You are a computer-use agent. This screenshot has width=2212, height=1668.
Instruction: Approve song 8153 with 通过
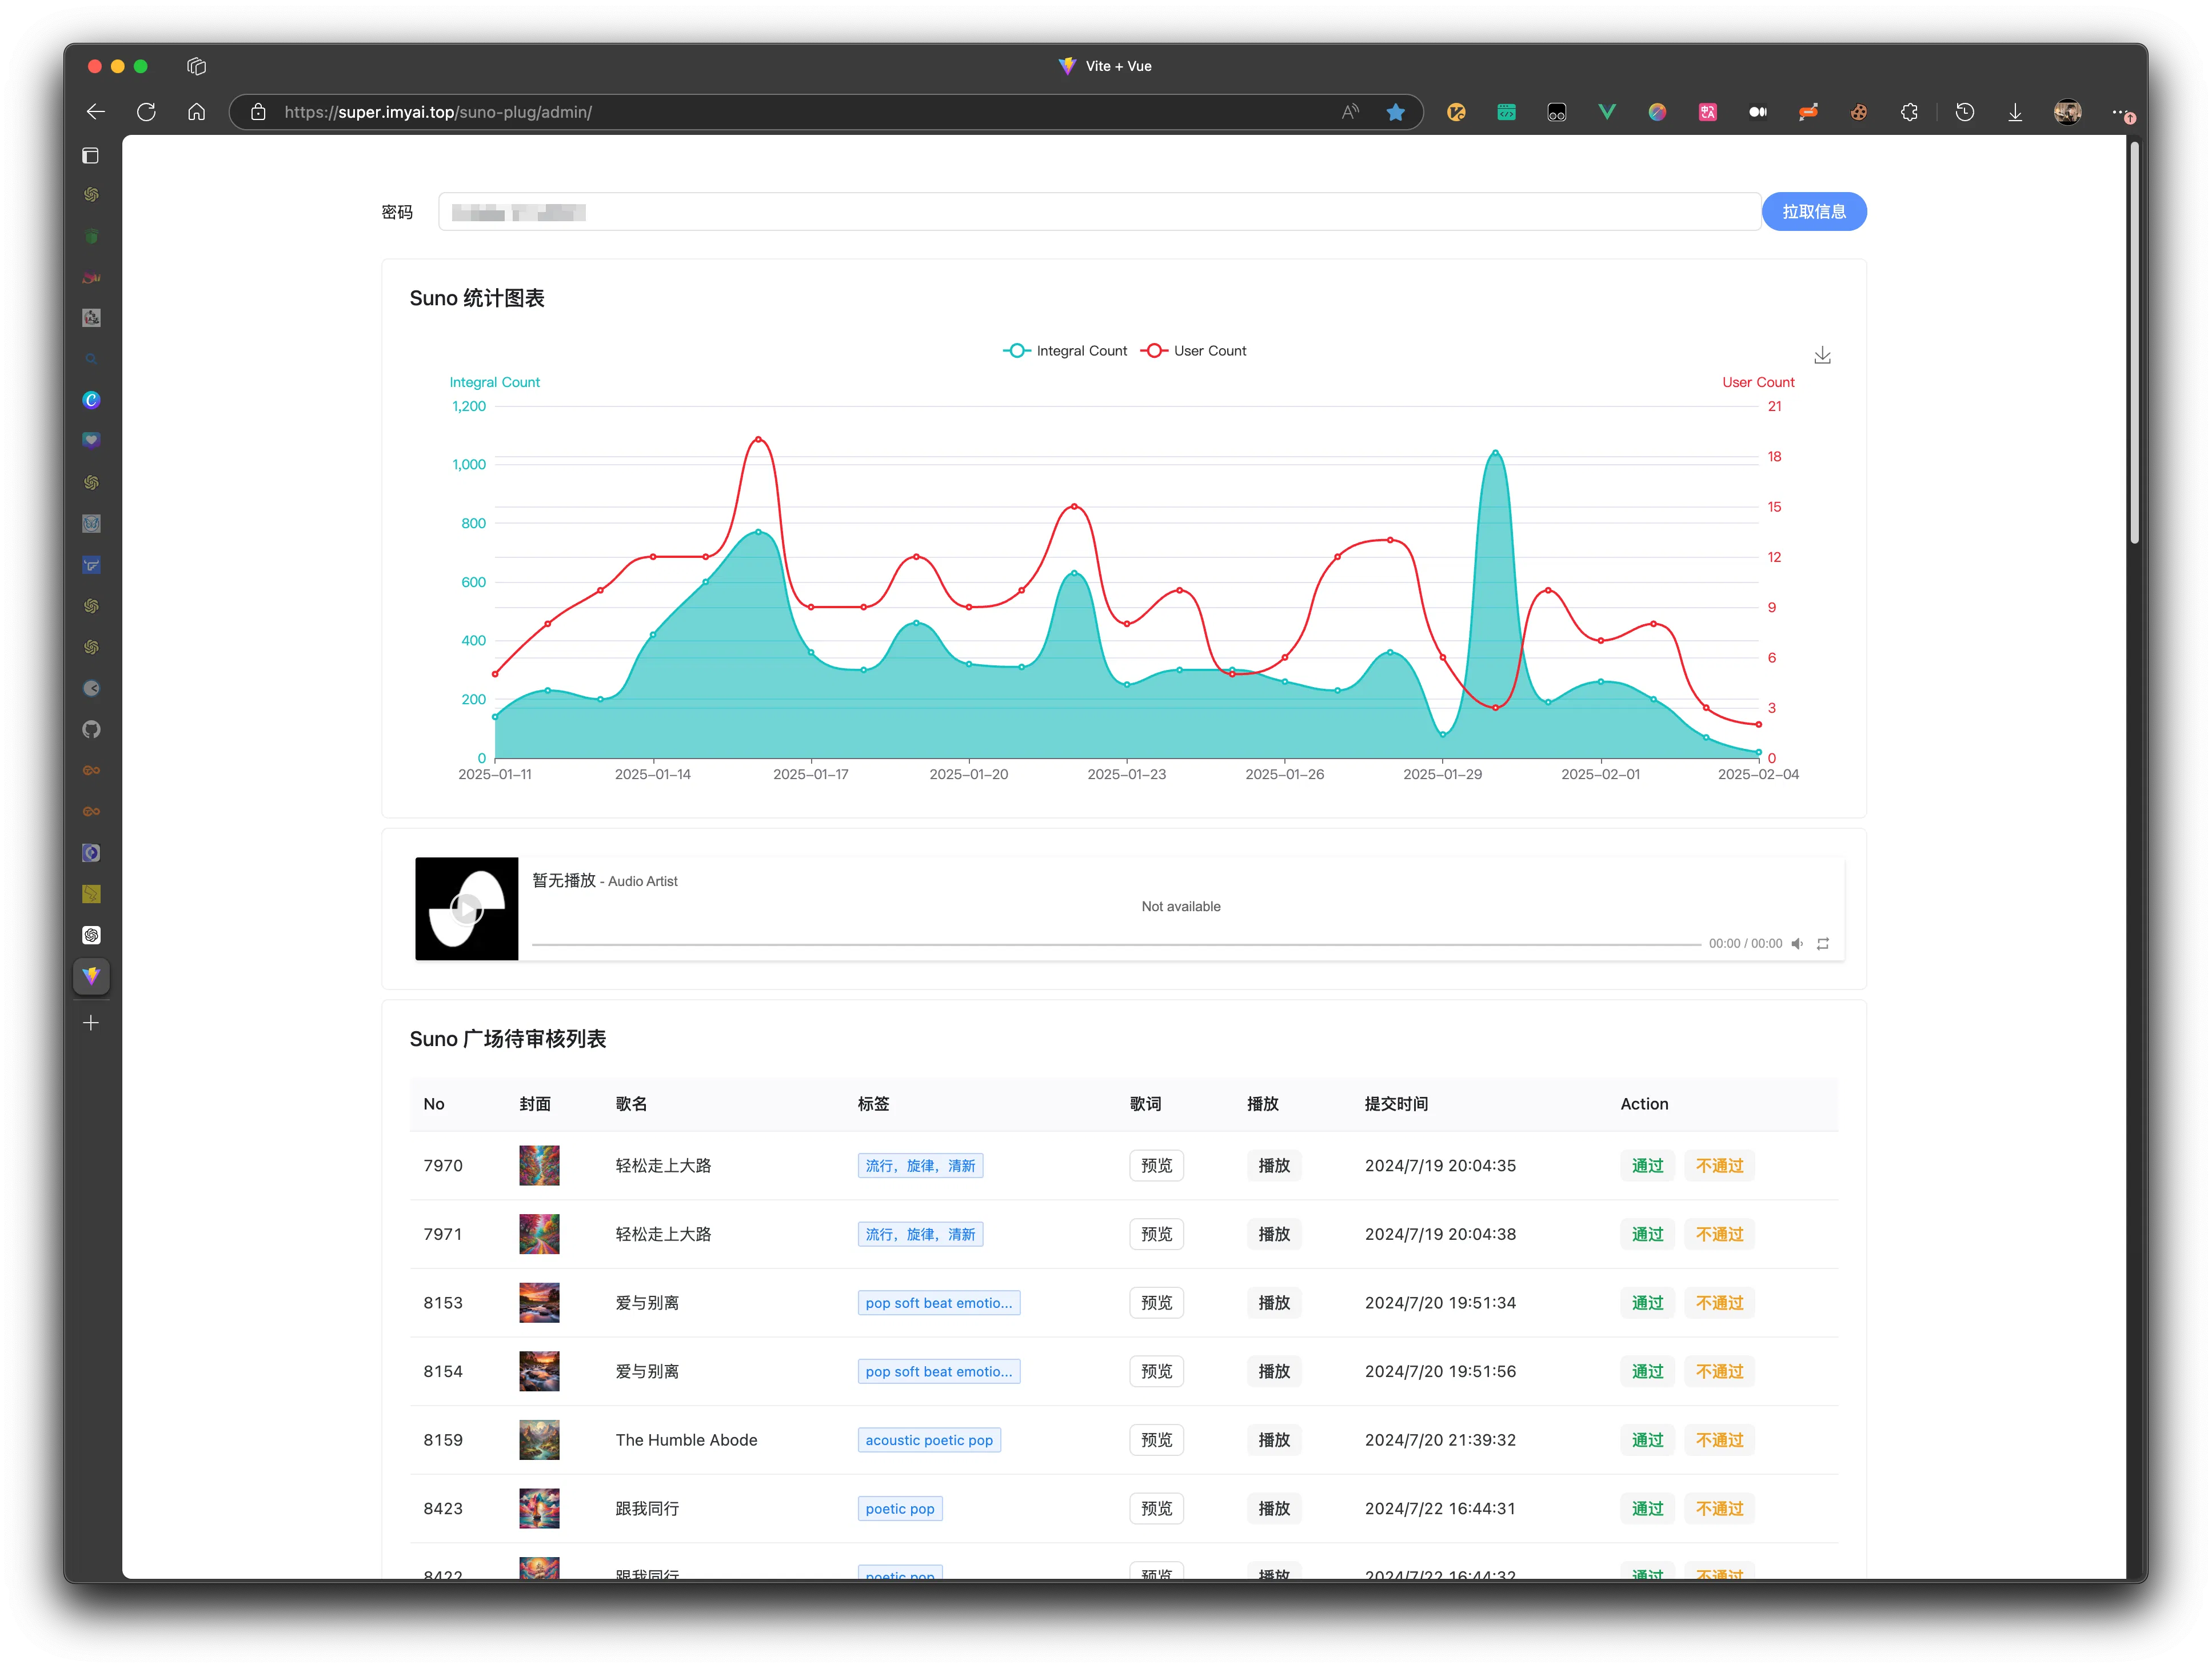(1647, 1303)
